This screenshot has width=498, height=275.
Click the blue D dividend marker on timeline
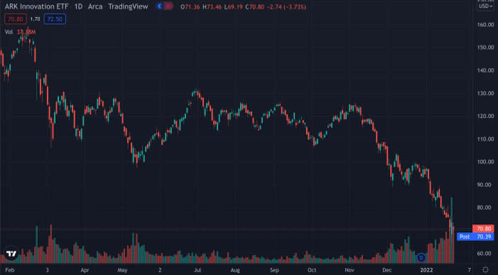coord(421,257)
